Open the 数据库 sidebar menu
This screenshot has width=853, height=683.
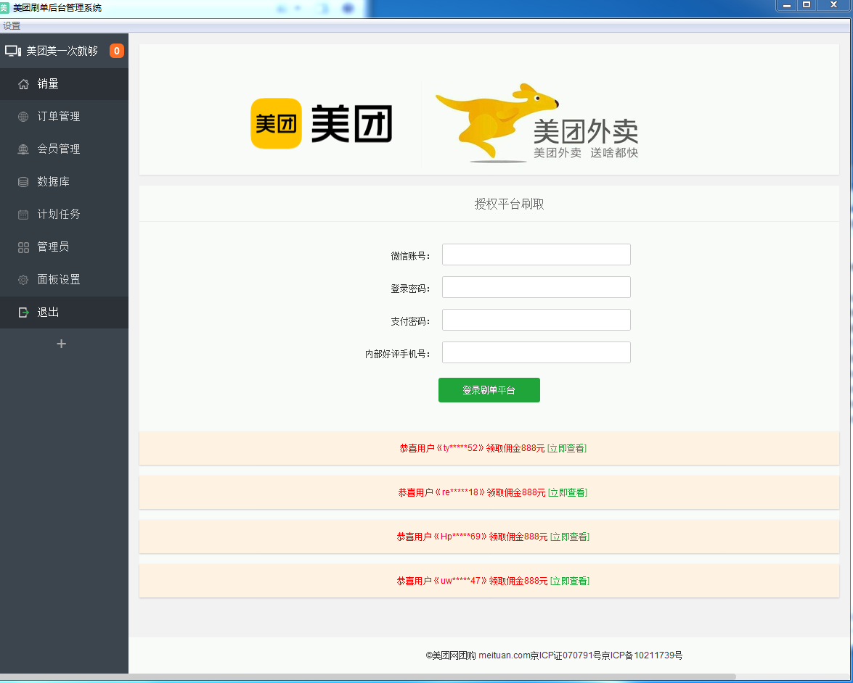point(64,181)
